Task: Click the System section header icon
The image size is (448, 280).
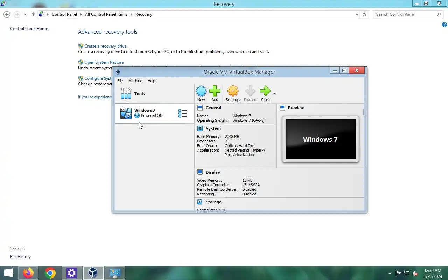Action: click(x=200, y=128)
